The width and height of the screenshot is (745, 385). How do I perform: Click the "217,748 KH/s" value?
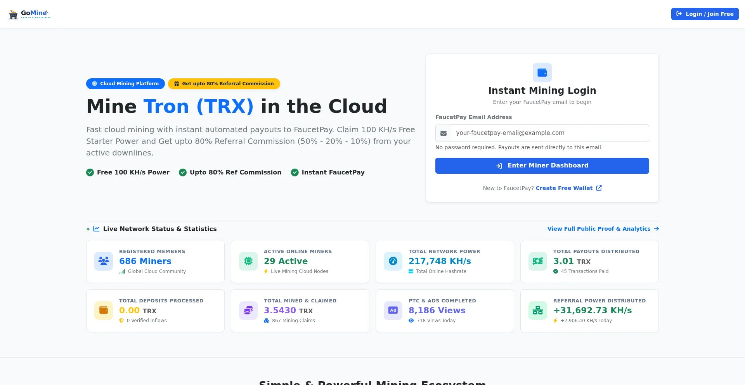[x=440, y=261]
